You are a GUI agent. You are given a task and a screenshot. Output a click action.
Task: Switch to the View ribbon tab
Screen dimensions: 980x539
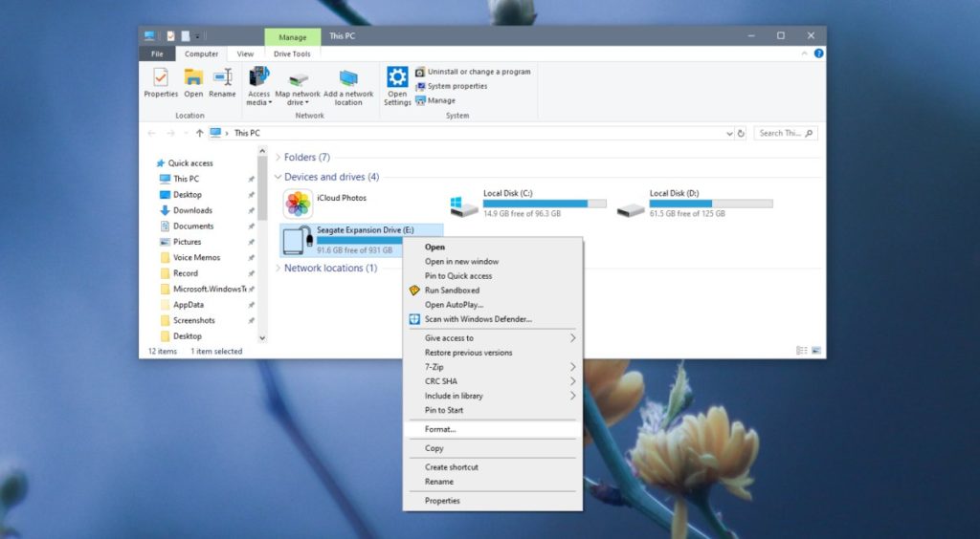coord(245,54)
